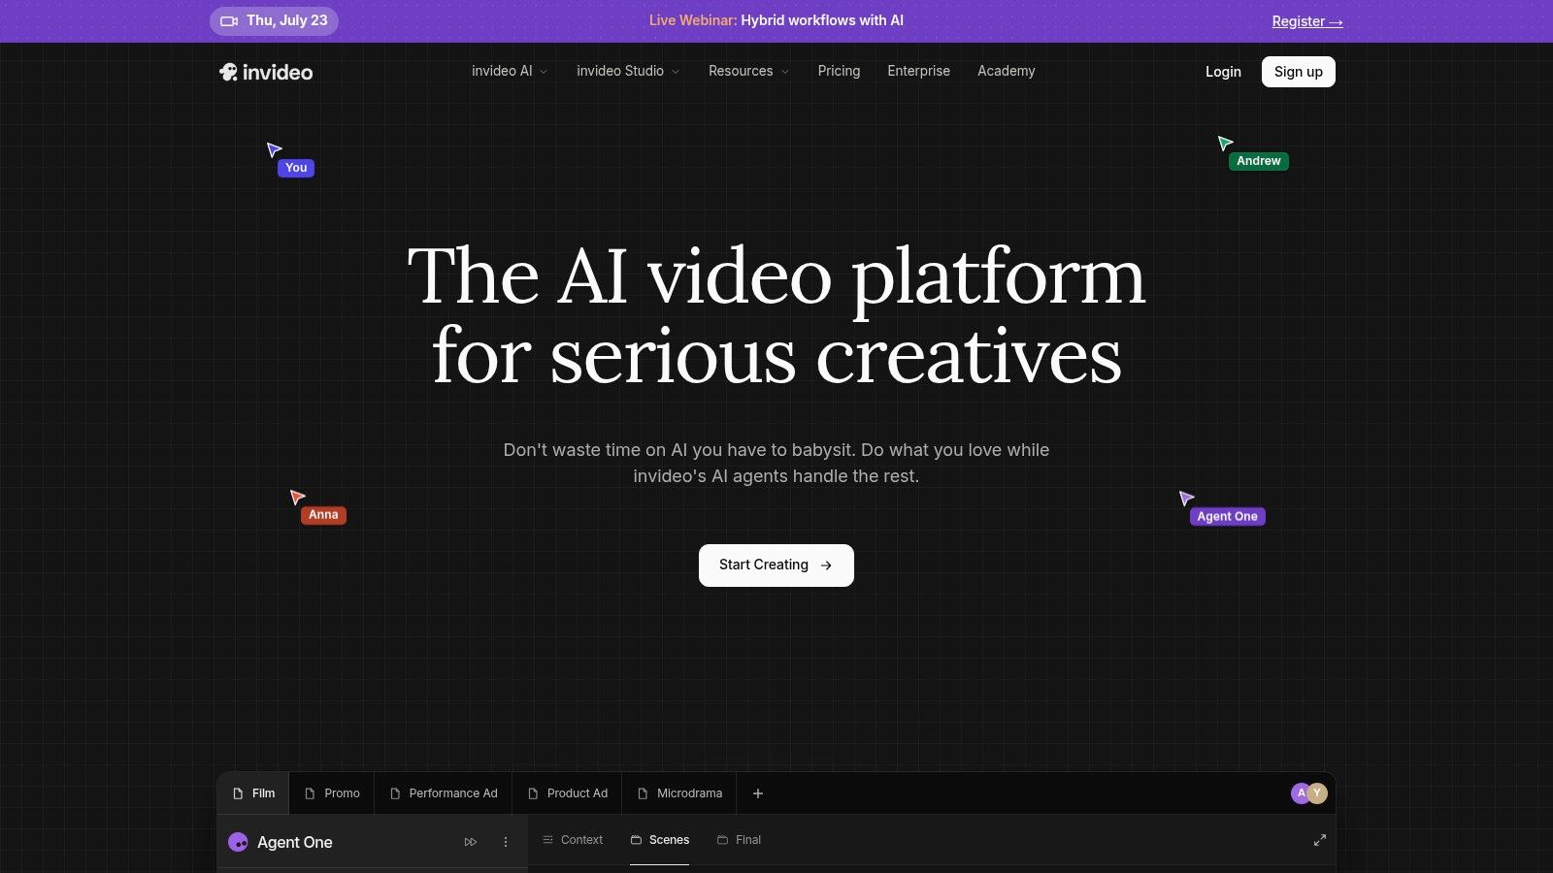Select the Product Ad tab
Image resolution: width=1553 pixels, height=873 pixels.
[x=568, y=793]
